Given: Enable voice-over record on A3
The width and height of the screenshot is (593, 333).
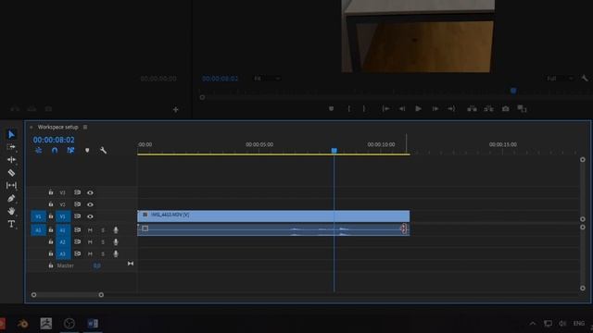Looking at the screenshot, I should coord(116,253).
